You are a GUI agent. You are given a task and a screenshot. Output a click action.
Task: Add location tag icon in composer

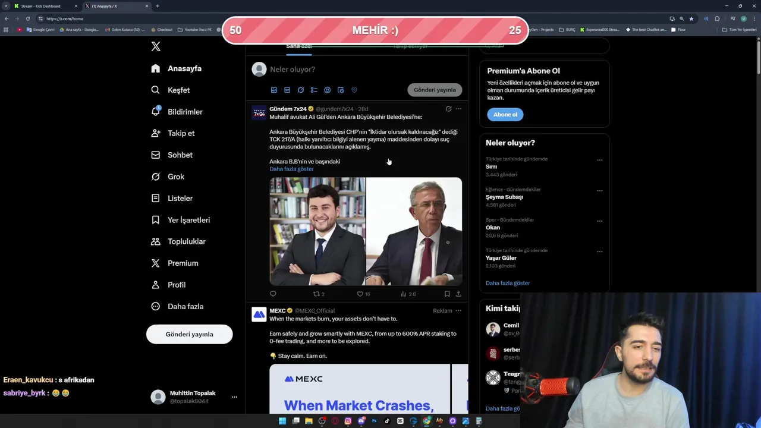pos(354,90)
